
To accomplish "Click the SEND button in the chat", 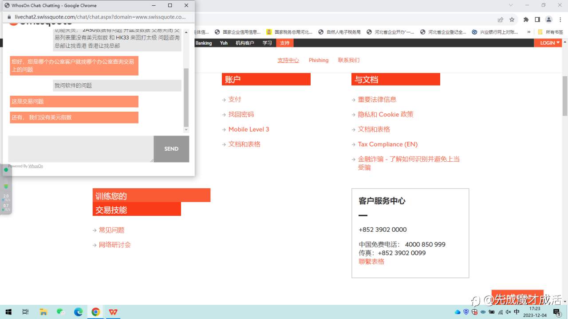I will pos(171,149).
